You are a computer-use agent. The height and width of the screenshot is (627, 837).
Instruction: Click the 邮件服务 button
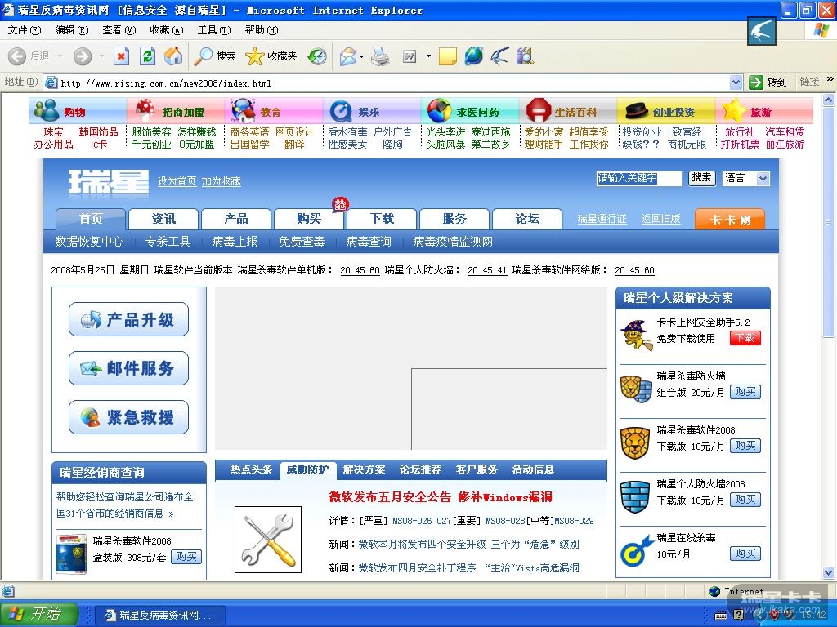[x=128, y=368]
